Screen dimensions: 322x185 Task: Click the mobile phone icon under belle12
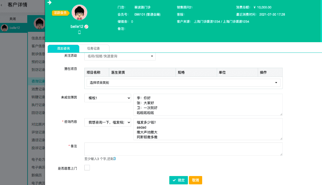[x=79, y=33]
